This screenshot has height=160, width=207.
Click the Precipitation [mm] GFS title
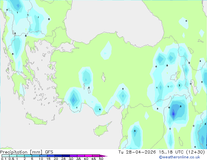[x=26, y=152]
